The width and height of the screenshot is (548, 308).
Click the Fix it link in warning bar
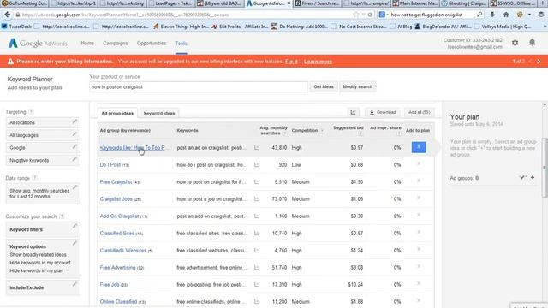291,62
